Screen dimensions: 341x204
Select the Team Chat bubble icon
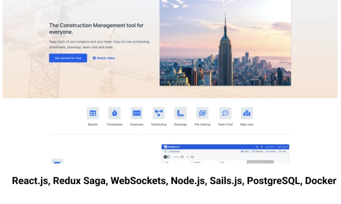click(225, 113)
